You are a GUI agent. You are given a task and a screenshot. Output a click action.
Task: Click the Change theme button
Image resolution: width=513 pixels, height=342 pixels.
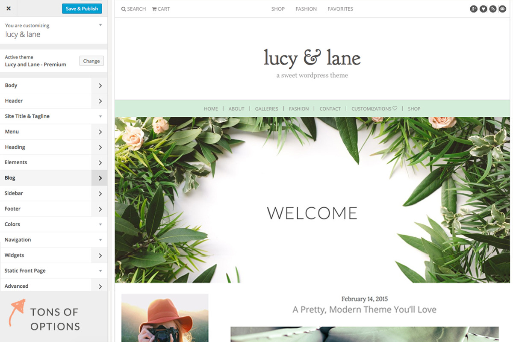pyautogui.click(x=91, y=61)
